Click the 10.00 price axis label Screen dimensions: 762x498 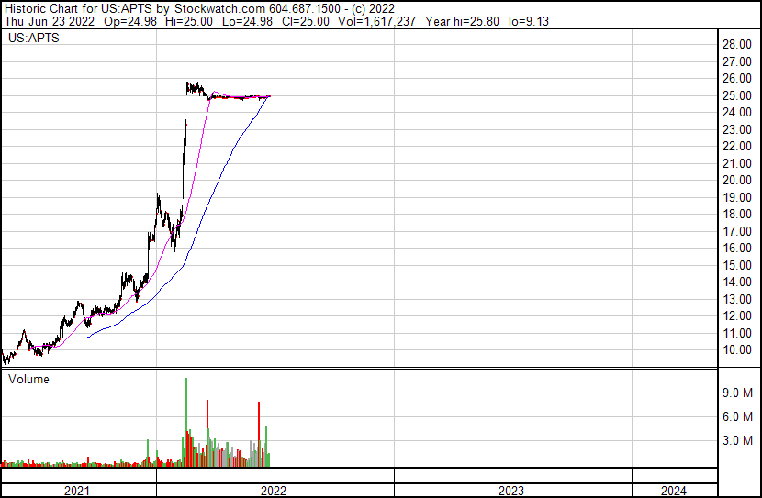coord(736,350)
